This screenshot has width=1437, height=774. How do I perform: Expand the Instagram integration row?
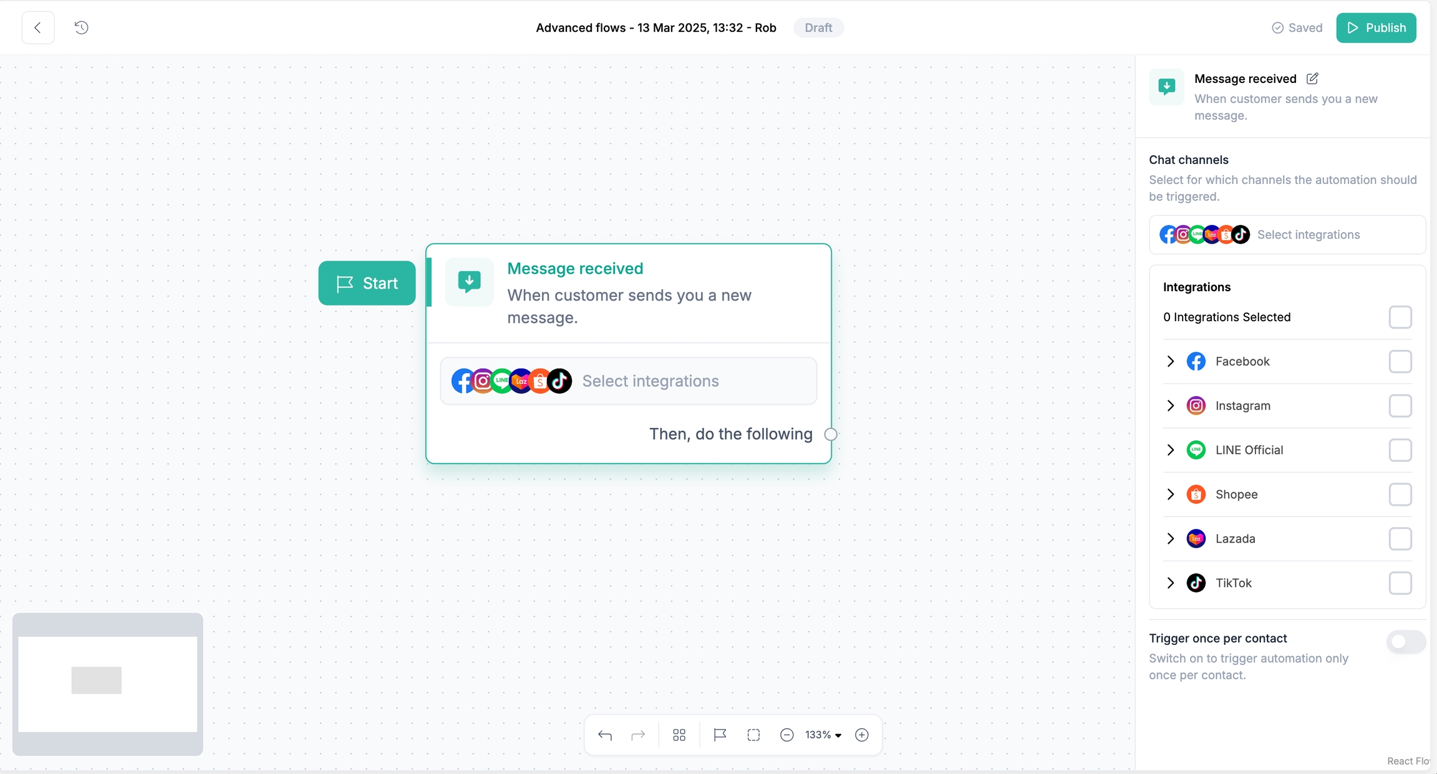click(1171, 405)
